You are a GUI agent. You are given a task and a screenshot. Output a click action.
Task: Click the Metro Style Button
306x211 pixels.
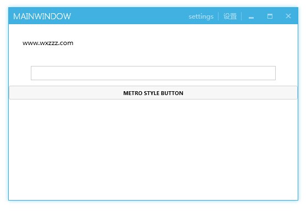click(x=154, y=93)
